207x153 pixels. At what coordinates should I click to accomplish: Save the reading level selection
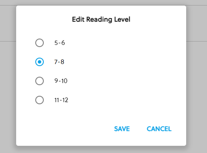click(122, 129)
